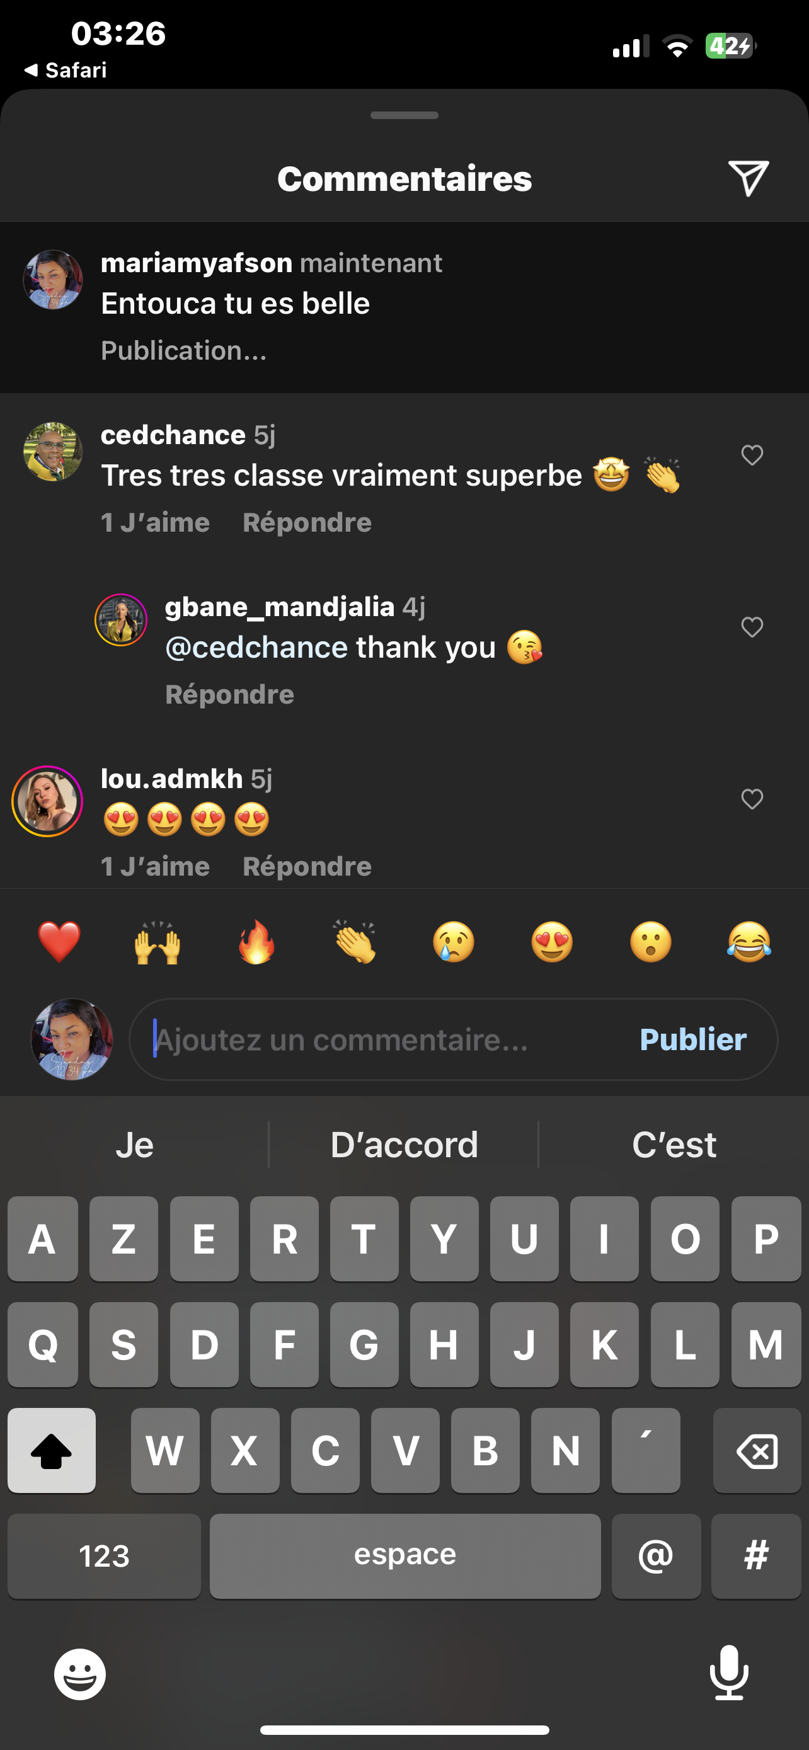Tap the comments sheet drag handle

(x=404, y=115)
